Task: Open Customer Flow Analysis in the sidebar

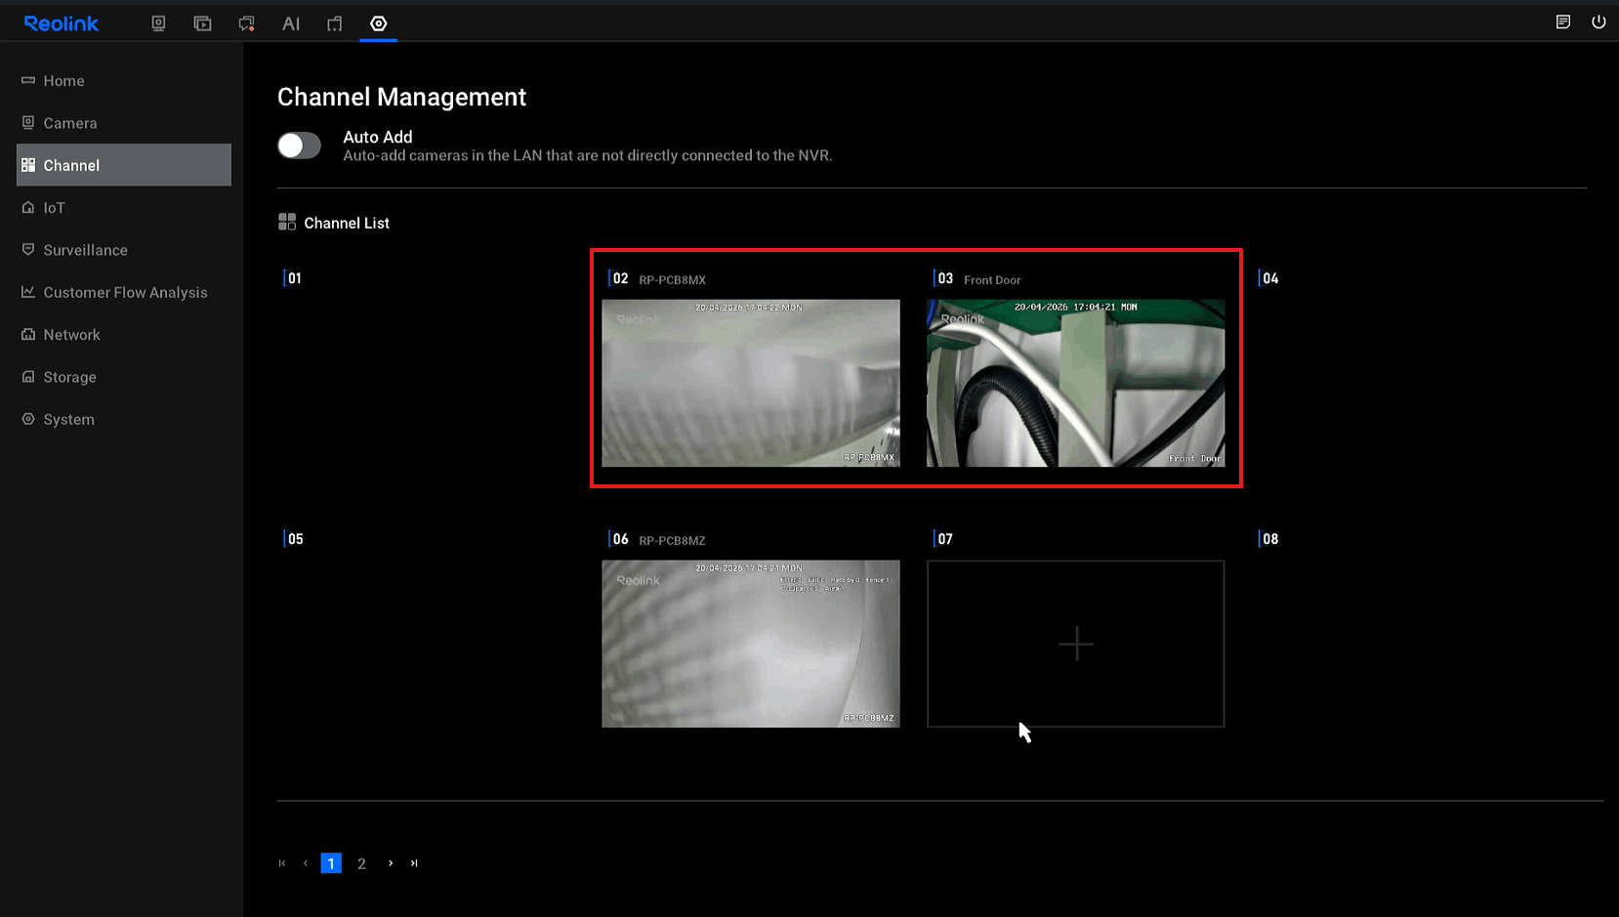Action: [x=124, y=292]
